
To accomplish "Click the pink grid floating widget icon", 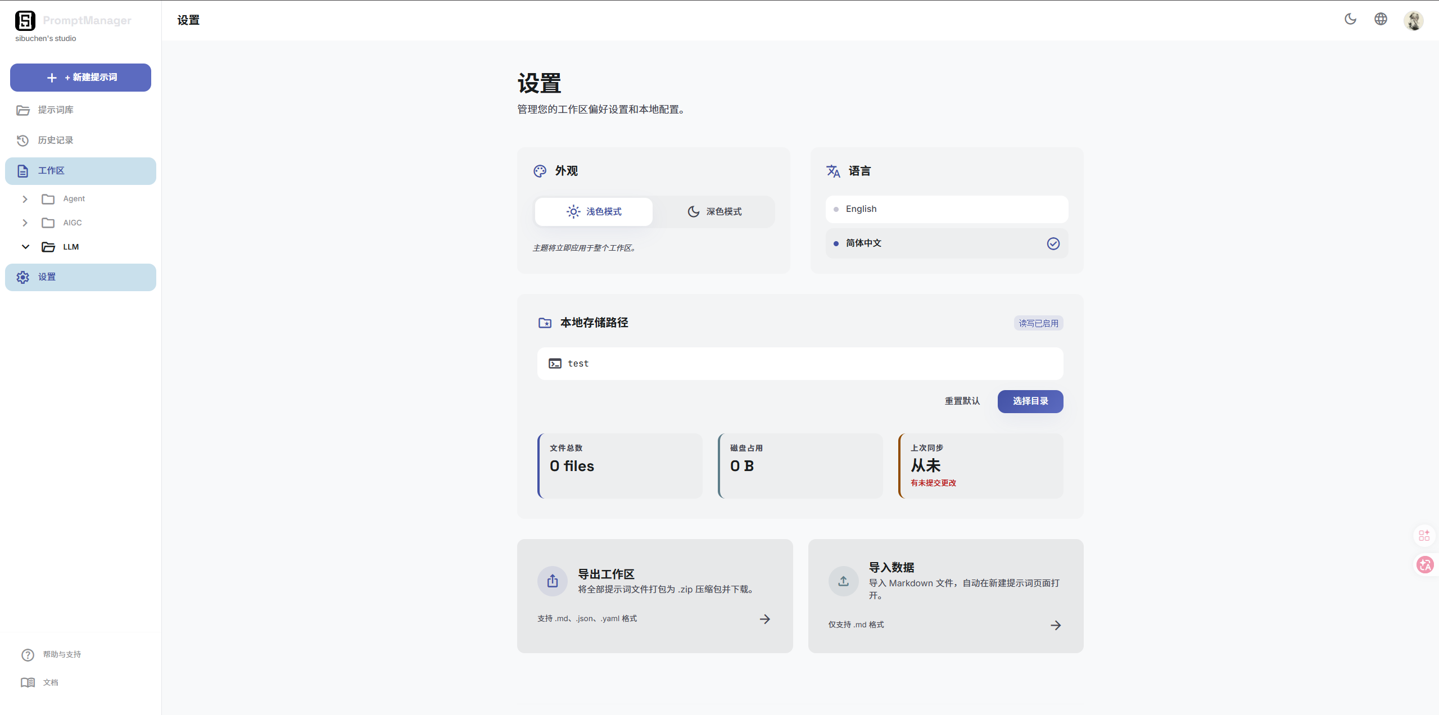I will (1424, 535).
